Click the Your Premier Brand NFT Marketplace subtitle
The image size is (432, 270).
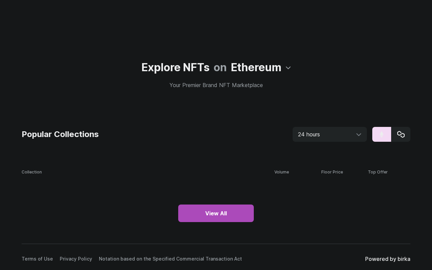(216, 85)
